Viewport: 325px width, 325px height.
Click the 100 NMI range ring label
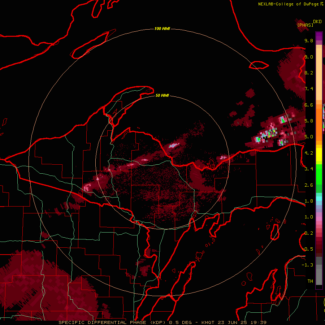click(x=162, y=29)
